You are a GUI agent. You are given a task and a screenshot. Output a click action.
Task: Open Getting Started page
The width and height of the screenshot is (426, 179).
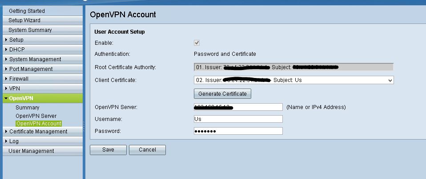coord(43,11)
